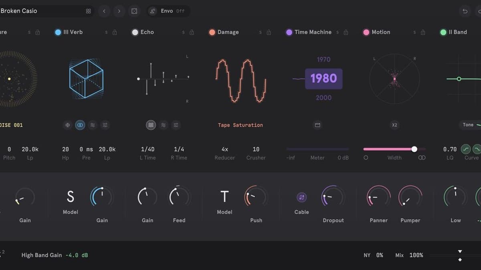Go to the previous preset arrow
The height and width of the screenshot is (270, 481).
pos(104,11)
